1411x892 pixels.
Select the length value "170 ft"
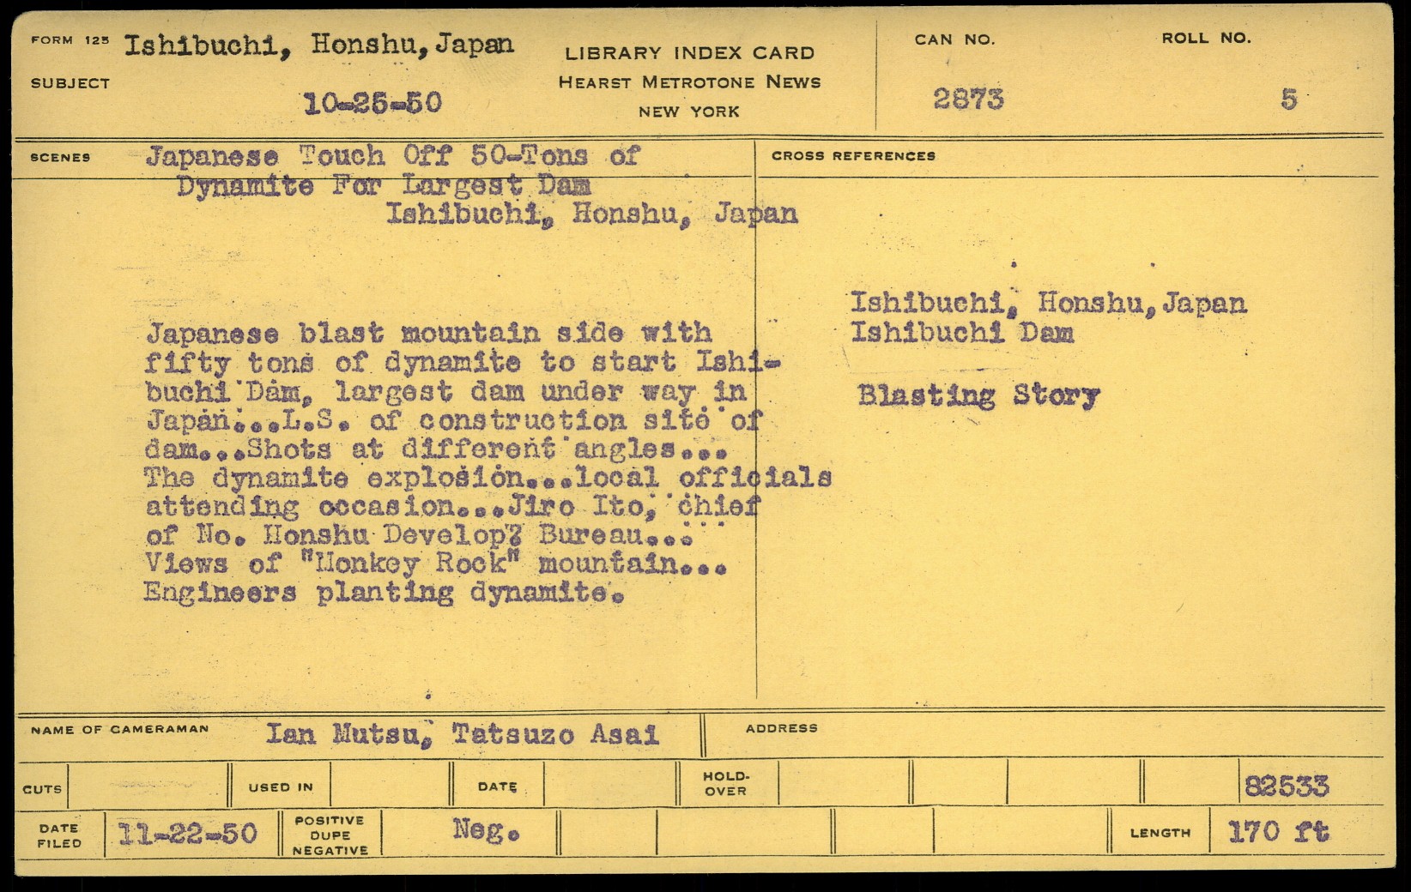(1278, 832)
